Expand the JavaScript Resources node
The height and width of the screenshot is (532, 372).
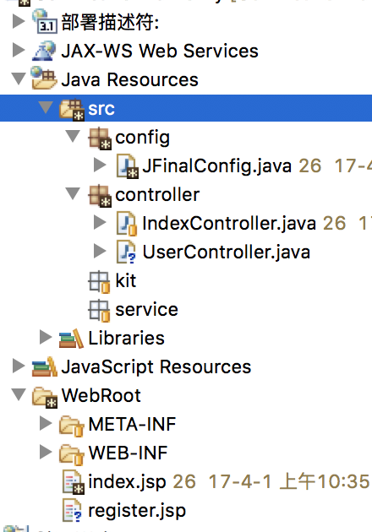click(19, 366)
